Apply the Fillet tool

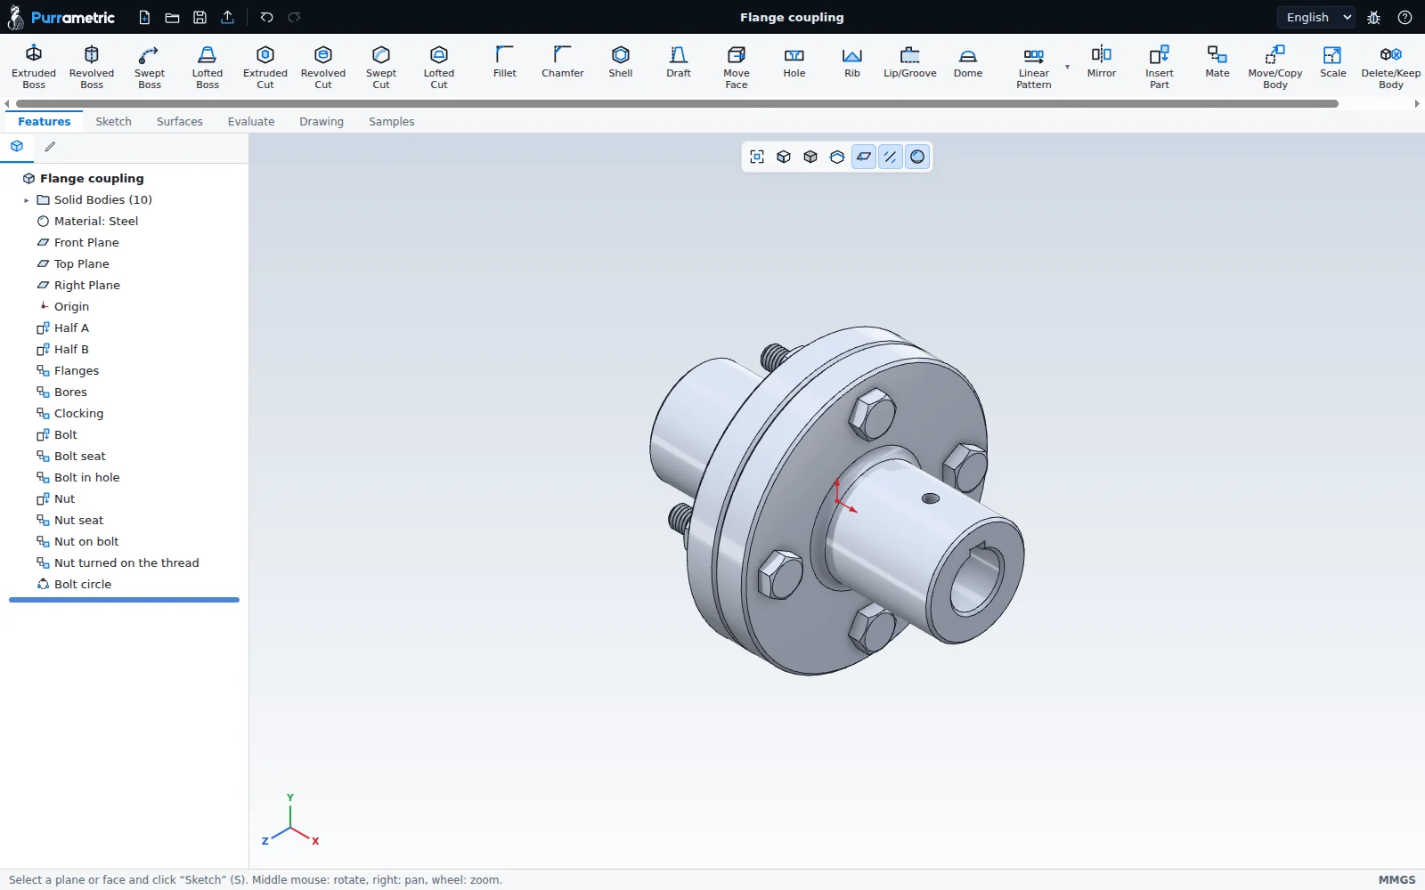505,61
